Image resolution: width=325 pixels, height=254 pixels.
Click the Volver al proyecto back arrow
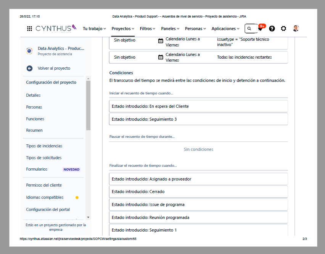(x=29, y=68)
